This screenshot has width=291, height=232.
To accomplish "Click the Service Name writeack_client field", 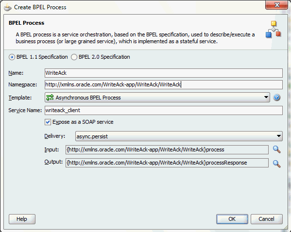I will tap(164, 110).
